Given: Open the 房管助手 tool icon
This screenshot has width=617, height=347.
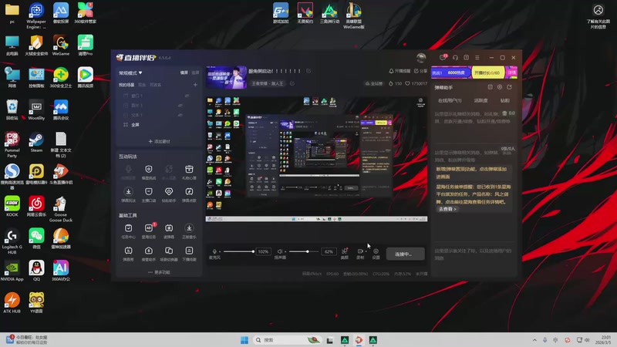Looking at the screenshot, I should tap(149, 251).
